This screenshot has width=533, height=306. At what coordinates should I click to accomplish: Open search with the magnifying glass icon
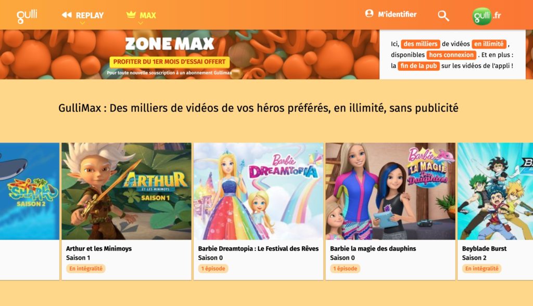tap(443, 16)
